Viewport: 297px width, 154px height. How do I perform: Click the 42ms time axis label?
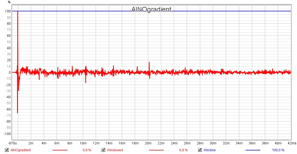292,143
